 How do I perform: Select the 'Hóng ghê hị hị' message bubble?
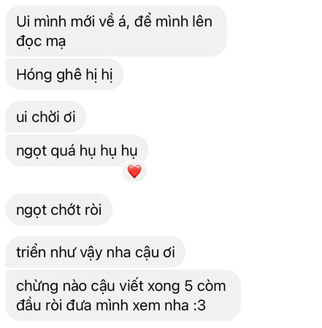64,74
